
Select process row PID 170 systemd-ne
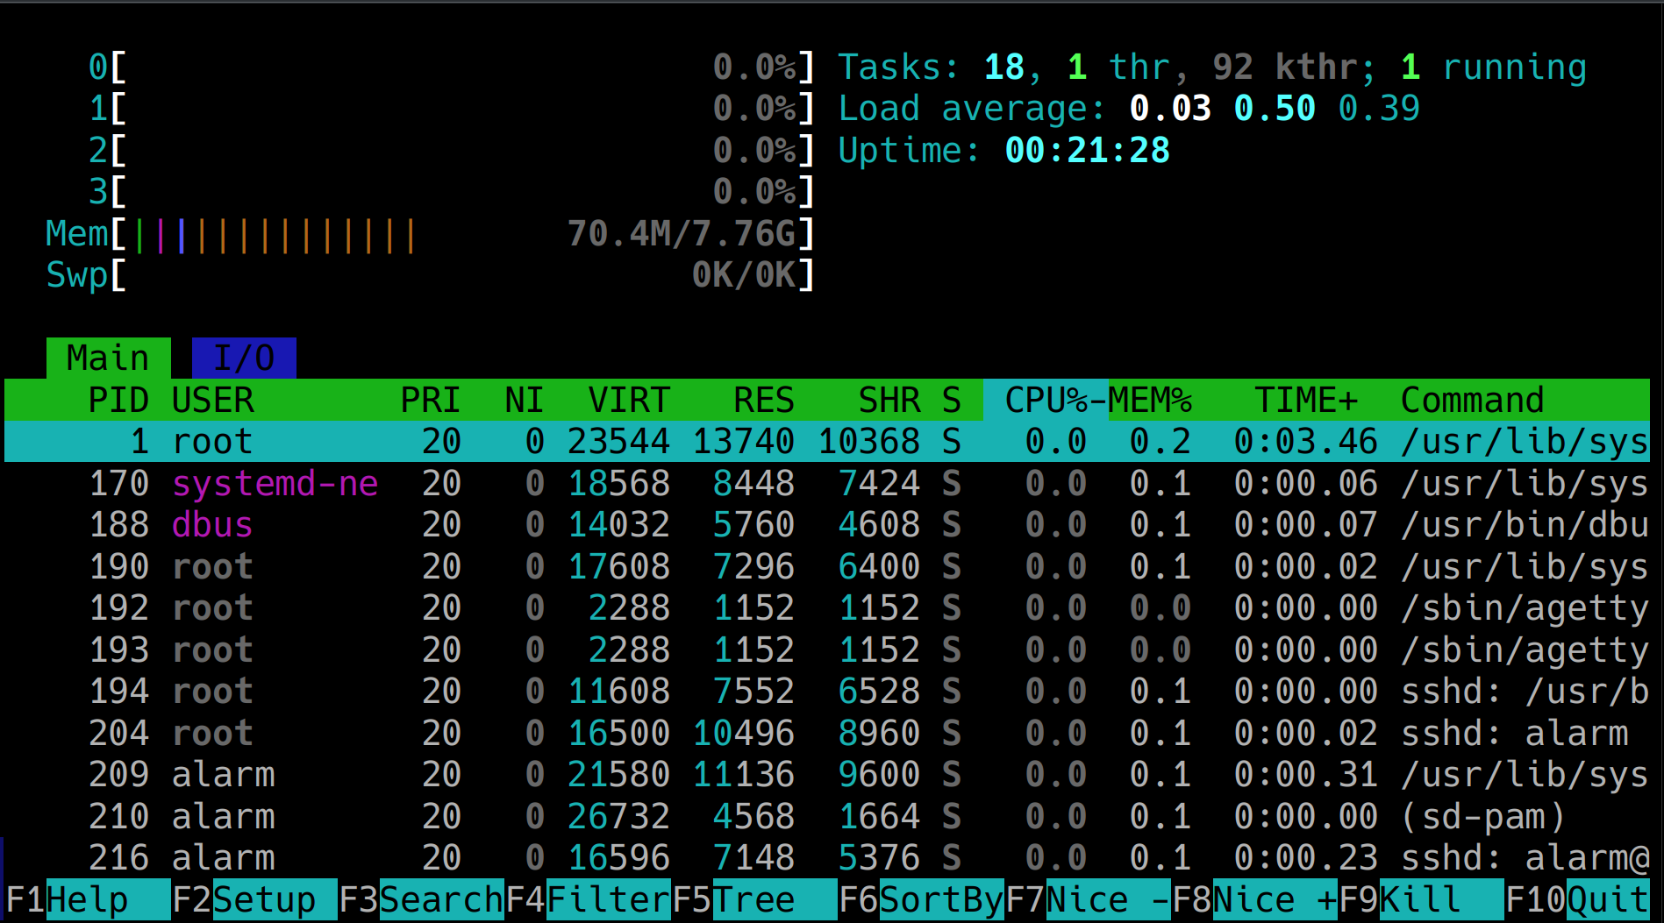(827, 483)
